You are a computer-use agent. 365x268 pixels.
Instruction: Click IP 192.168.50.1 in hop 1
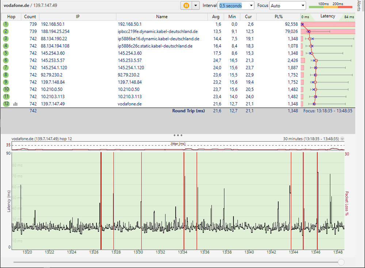53,24
